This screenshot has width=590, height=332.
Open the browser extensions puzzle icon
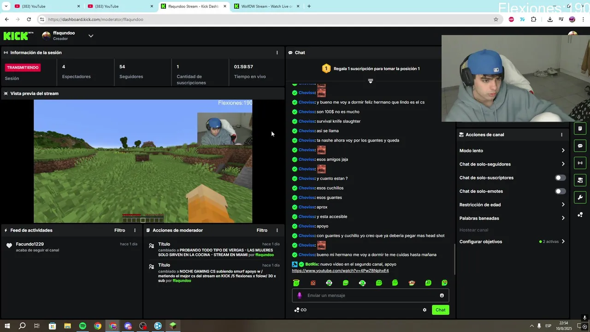click(x=534, y=19)
